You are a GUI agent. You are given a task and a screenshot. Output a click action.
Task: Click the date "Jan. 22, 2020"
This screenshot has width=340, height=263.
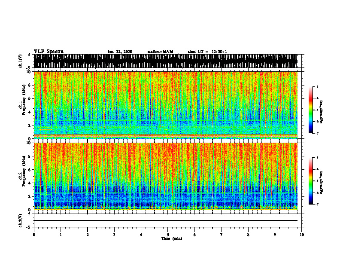[120, 52]
